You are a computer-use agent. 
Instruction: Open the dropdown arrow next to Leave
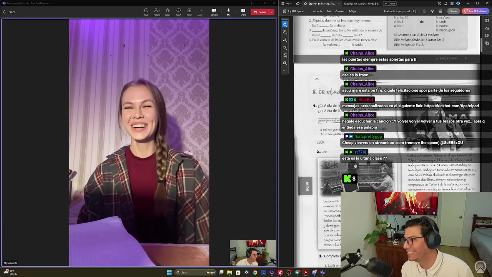click(271, 12)
